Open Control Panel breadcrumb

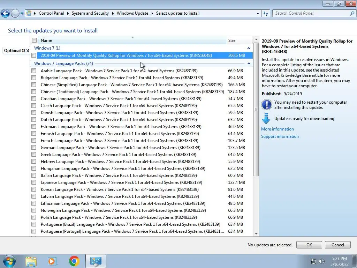[51, 13]
